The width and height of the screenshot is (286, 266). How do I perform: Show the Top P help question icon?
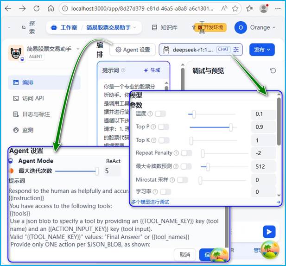click(153, 127)
